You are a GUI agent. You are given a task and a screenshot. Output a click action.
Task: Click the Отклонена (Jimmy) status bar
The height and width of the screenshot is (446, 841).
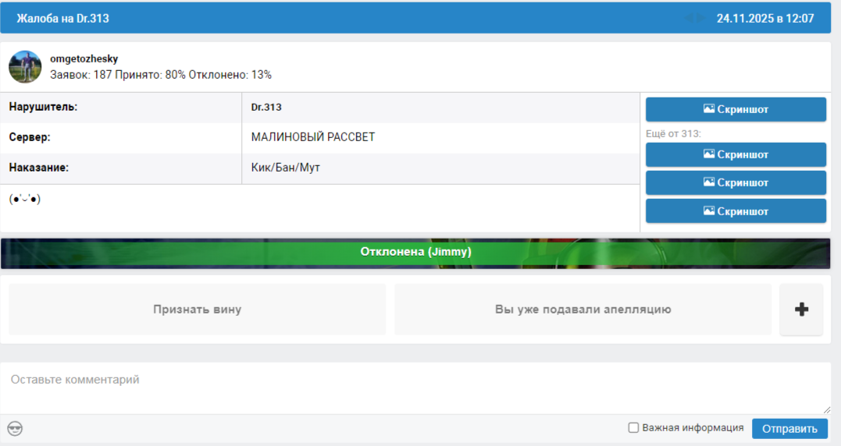pyautogui.click(x=415, y=252)
